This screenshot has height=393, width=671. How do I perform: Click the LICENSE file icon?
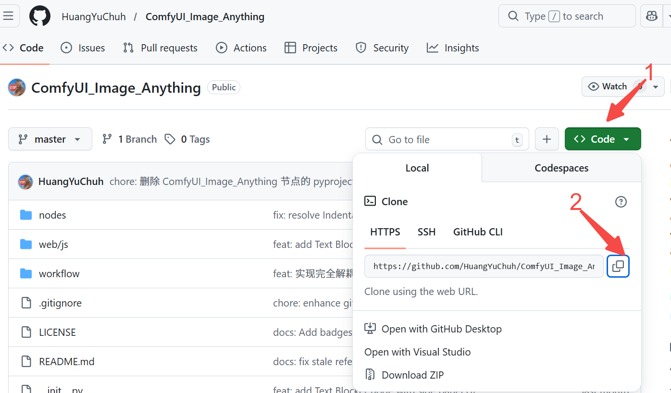(26, 332)
